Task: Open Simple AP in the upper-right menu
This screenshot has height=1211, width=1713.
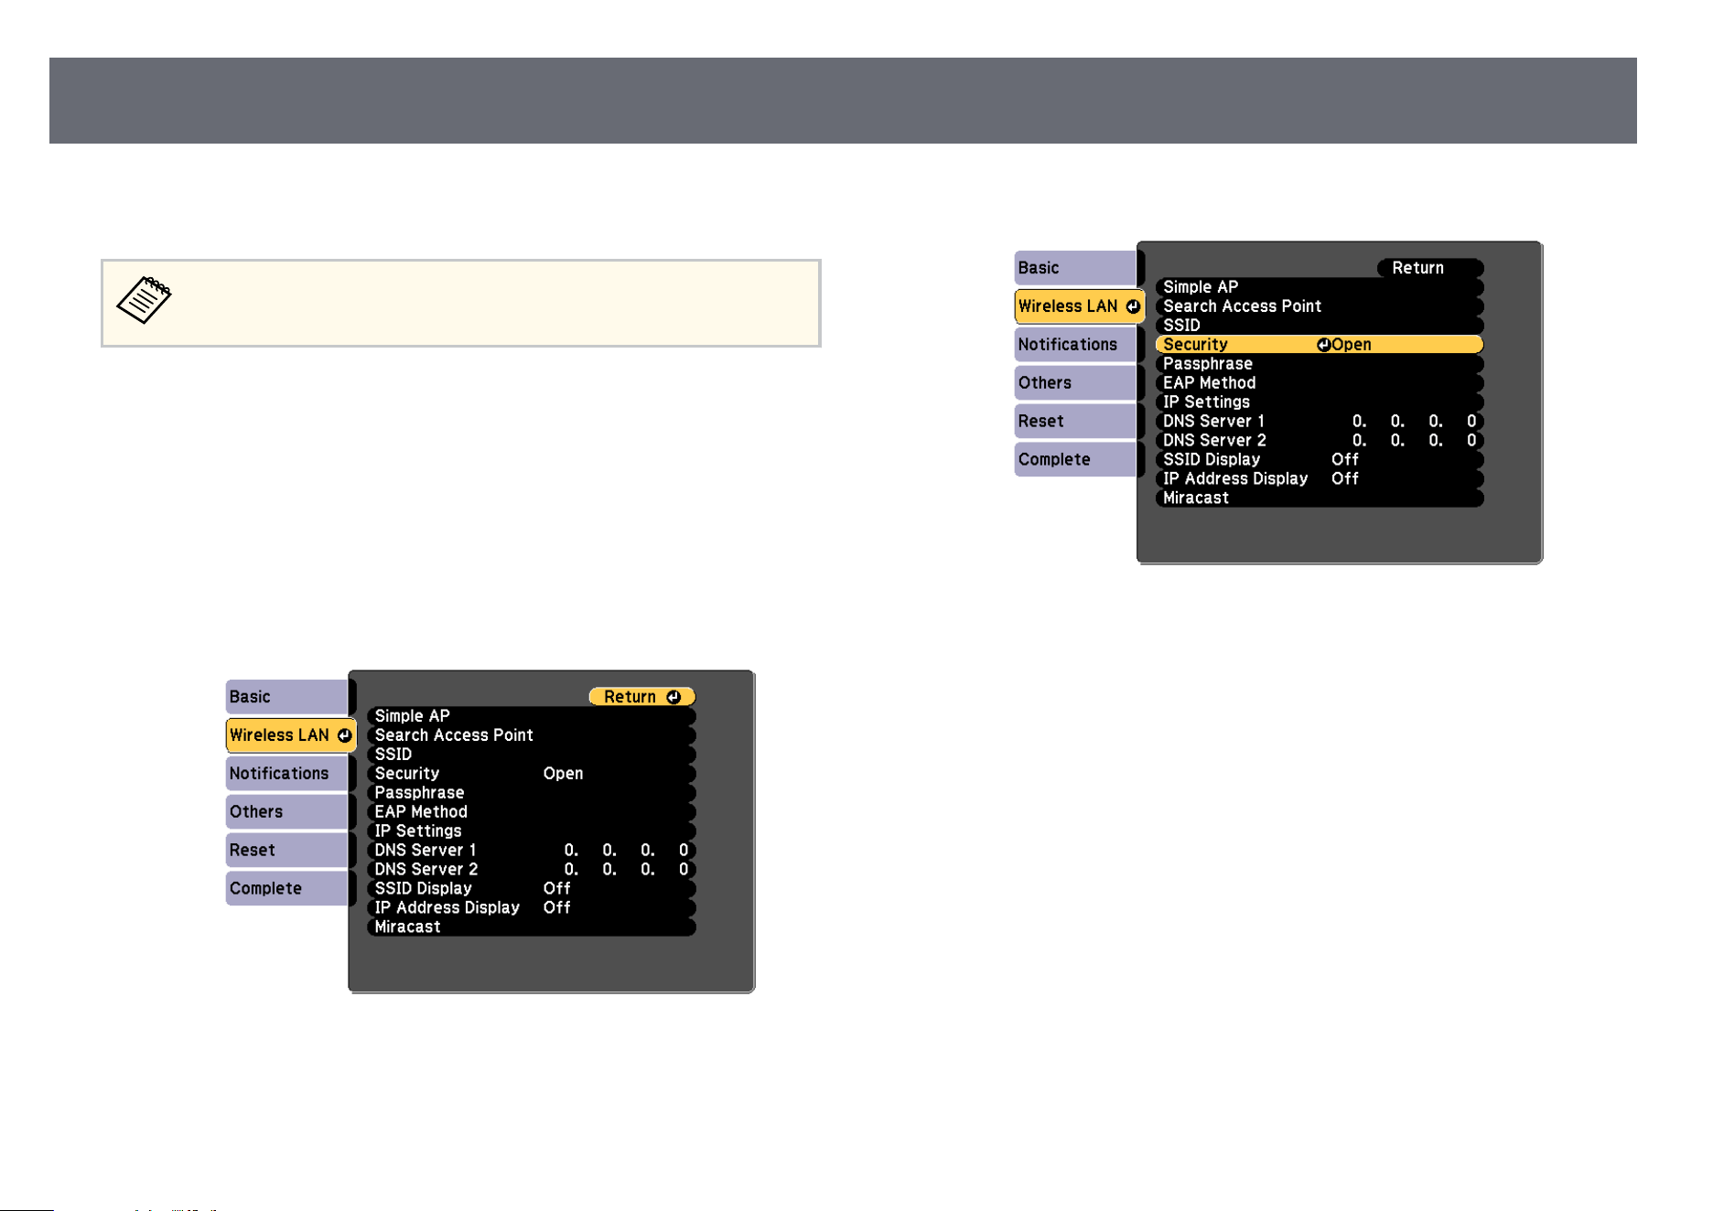Action: tap(1320, 287)
